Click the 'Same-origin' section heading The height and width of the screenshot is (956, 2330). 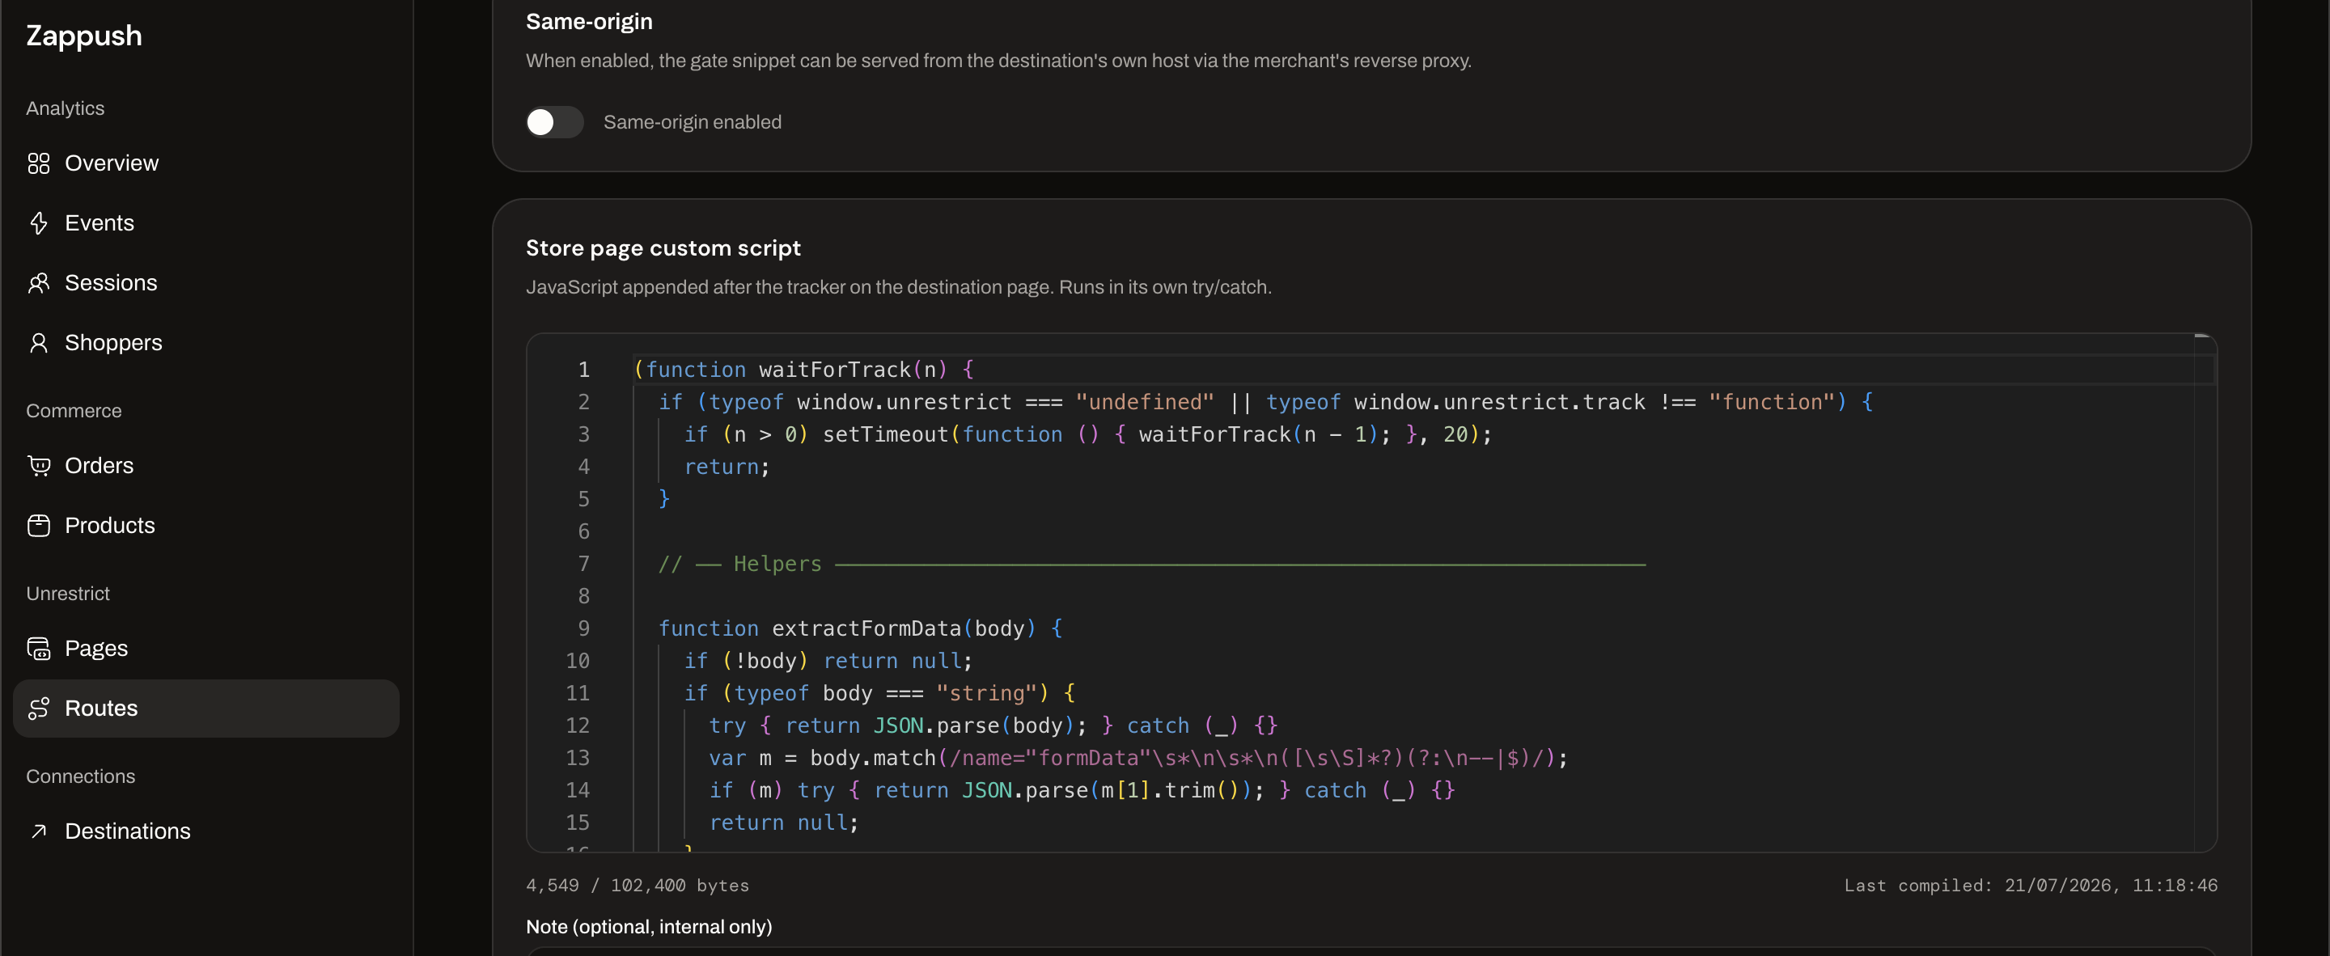pyautogui.click(x=589, y=22)
